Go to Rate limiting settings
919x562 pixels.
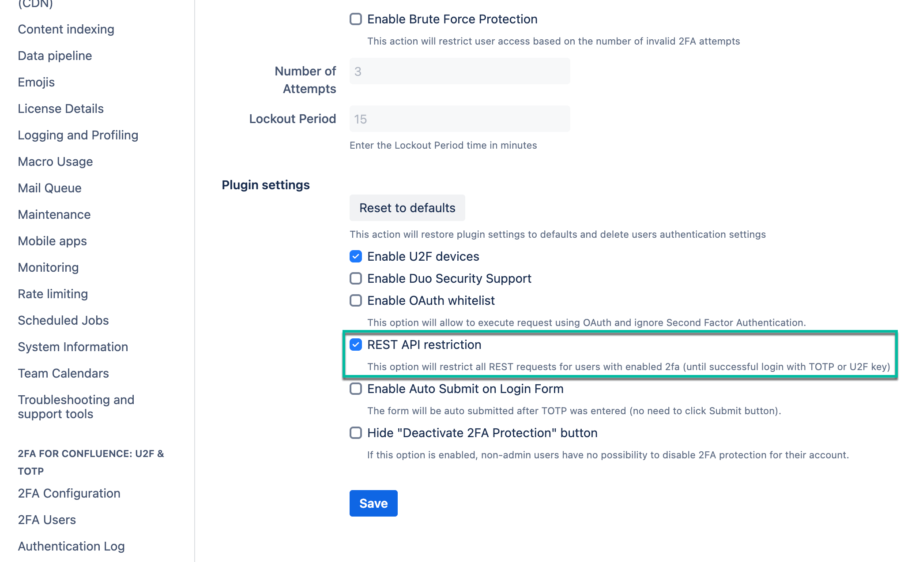tap(53, 294)
